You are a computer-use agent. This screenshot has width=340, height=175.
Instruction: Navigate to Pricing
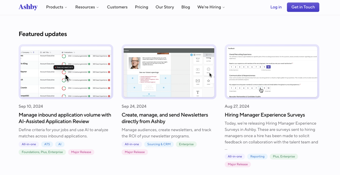tap(142, 7)
